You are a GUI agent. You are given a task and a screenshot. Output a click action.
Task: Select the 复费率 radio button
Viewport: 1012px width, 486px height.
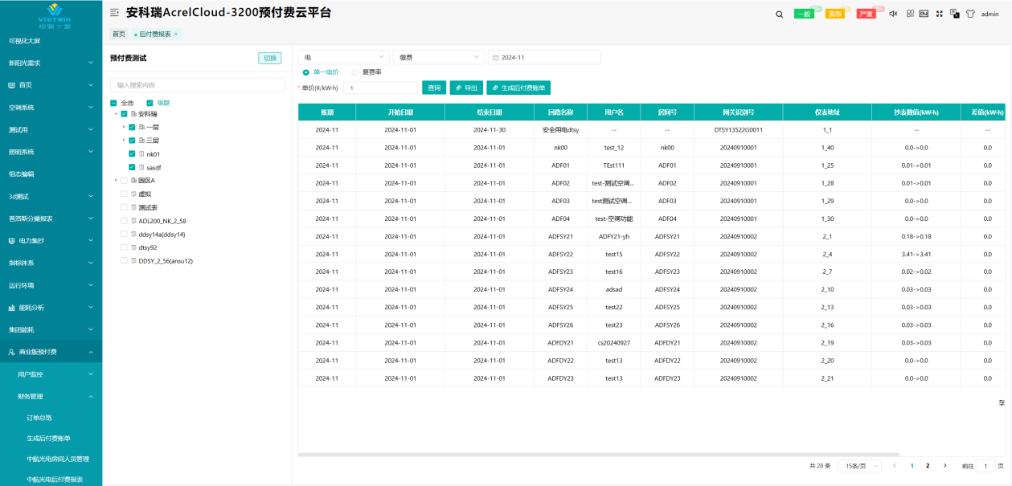pyautogui.click(x=355, y=72)
